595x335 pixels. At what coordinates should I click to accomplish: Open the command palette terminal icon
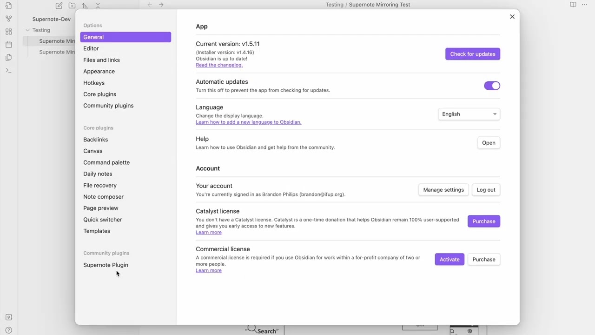[x=8, y=71]
